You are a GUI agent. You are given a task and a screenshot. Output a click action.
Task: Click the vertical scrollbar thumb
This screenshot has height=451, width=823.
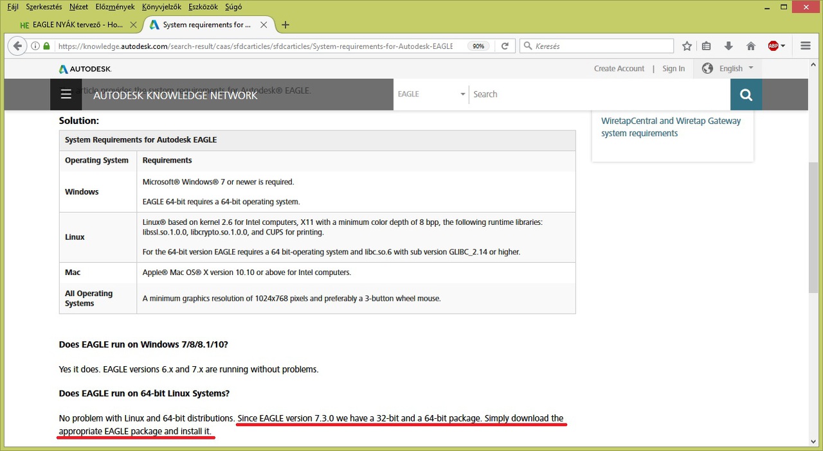click(814, 227)
